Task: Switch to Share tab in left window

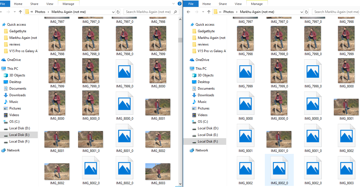Action: coord(34,4)
